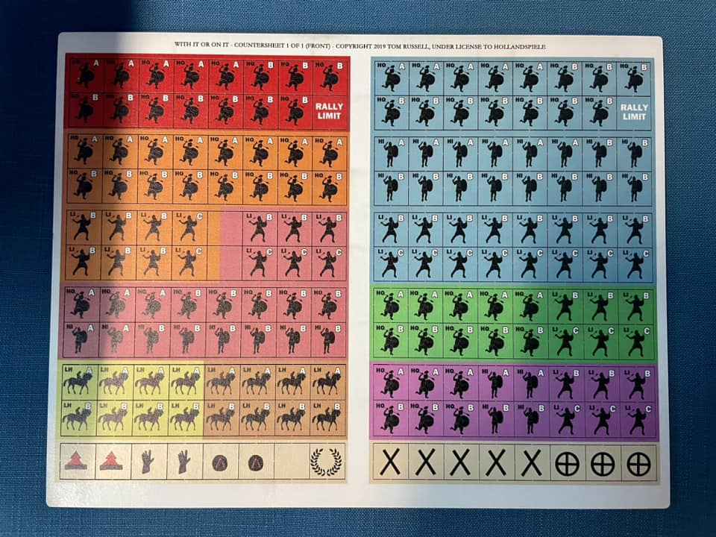Select the leftmost yellow LH A cavalry counter
The height and width of the screenshot is (537, 716).
click(79, 382)
